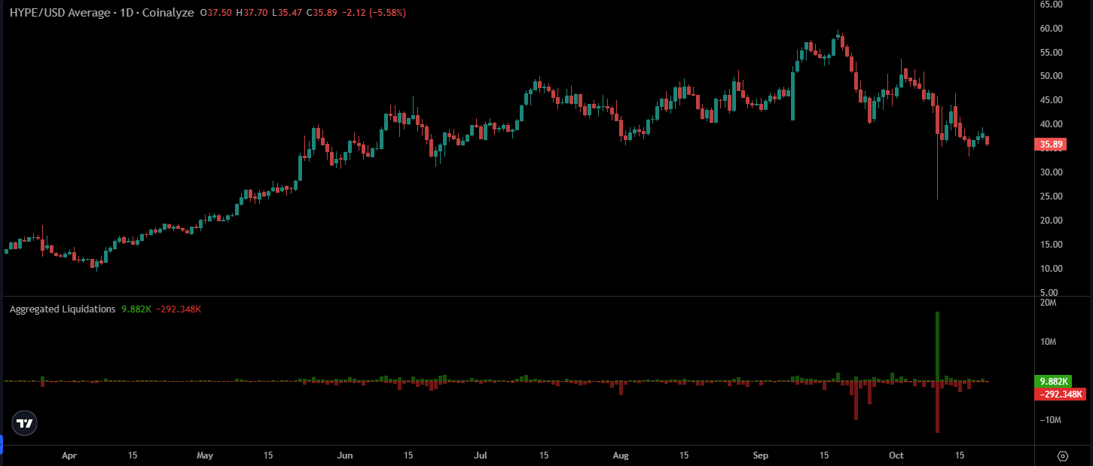Click the TradingView logo icon
Image resolution: width=1093 pixels, height=466 pixels.
pos(25,423)
